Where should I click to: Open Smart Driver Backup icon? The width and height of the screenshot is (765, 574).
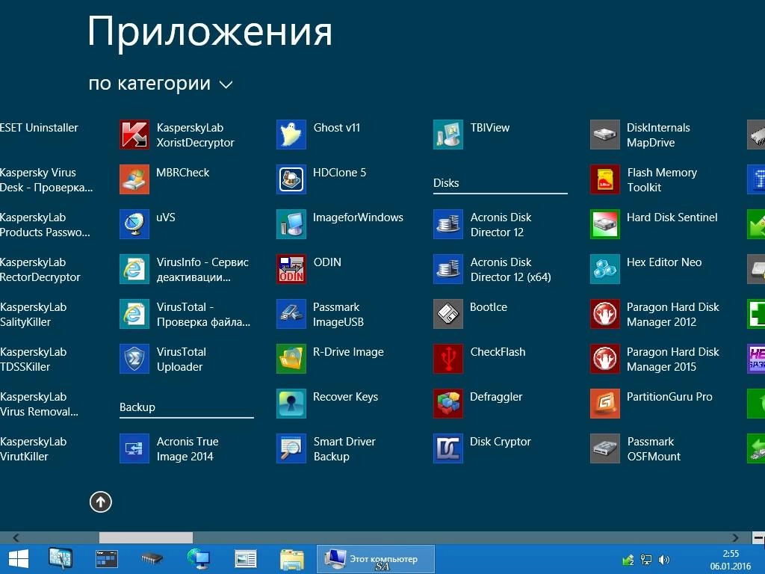(291, 448)
